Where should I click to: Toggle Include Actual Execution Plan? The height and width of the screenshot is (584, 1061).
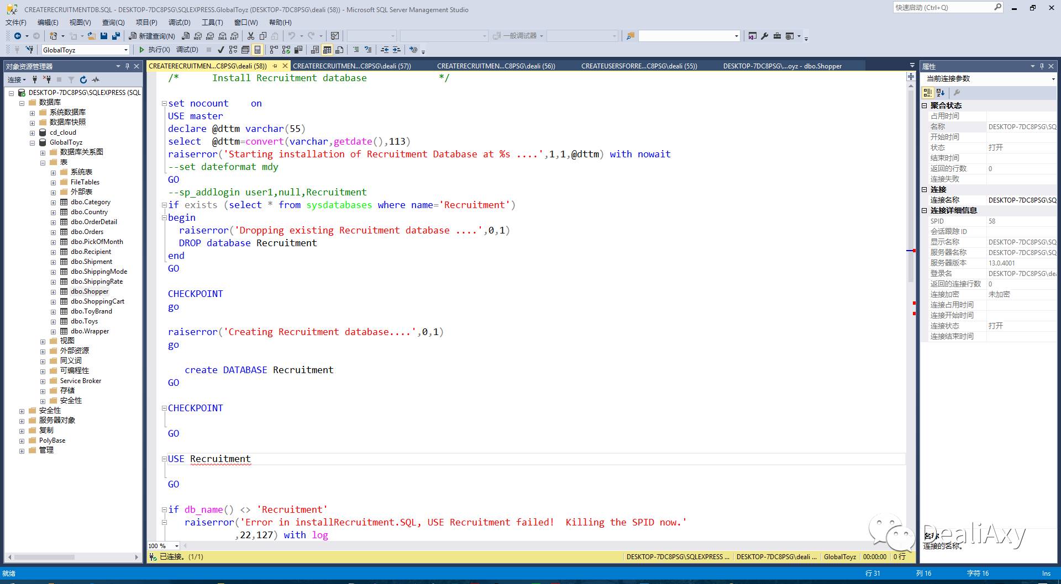[x=274, y=50]
